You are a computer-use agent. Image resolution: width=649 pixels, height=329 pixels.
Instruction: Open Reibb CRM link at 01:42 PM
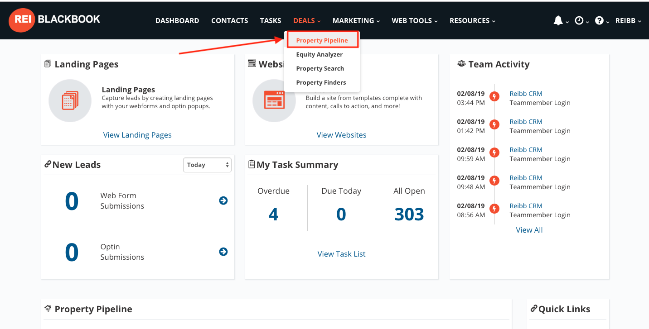coord(526,122)
